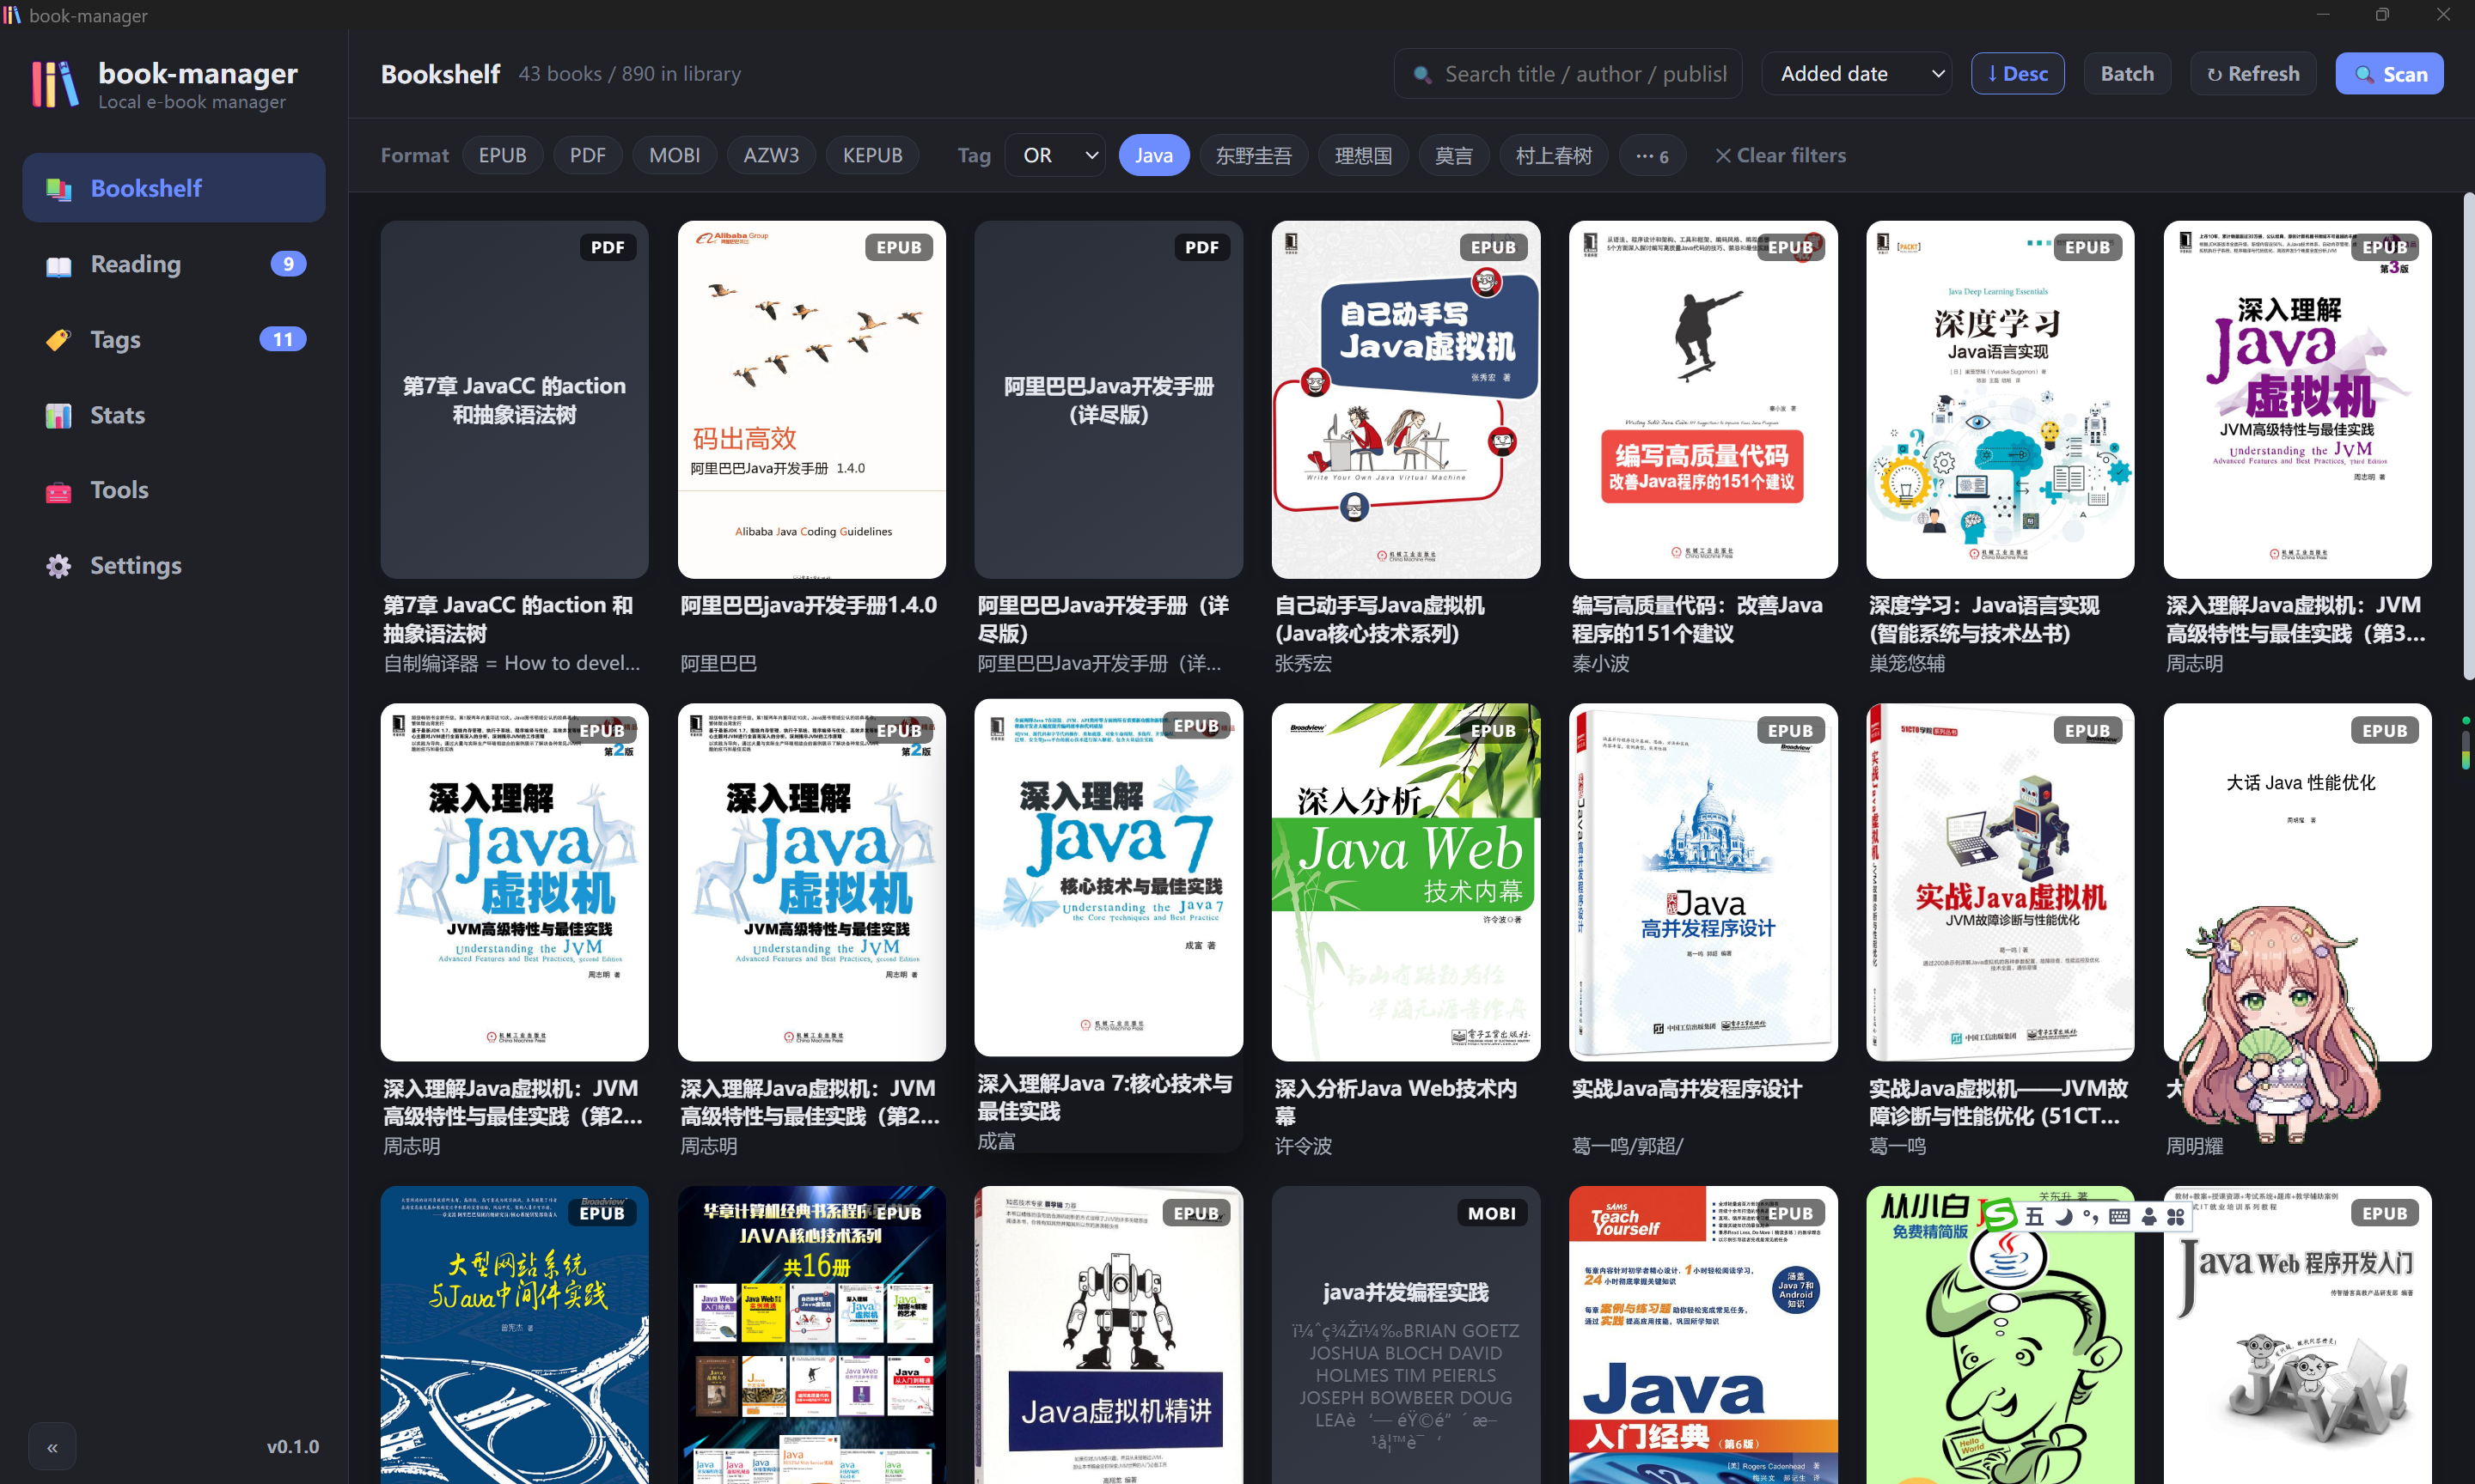Viewport: 2475px width, 1484px height.
Task: Toggle the AZW3 format filter
Action: (772, 155)
